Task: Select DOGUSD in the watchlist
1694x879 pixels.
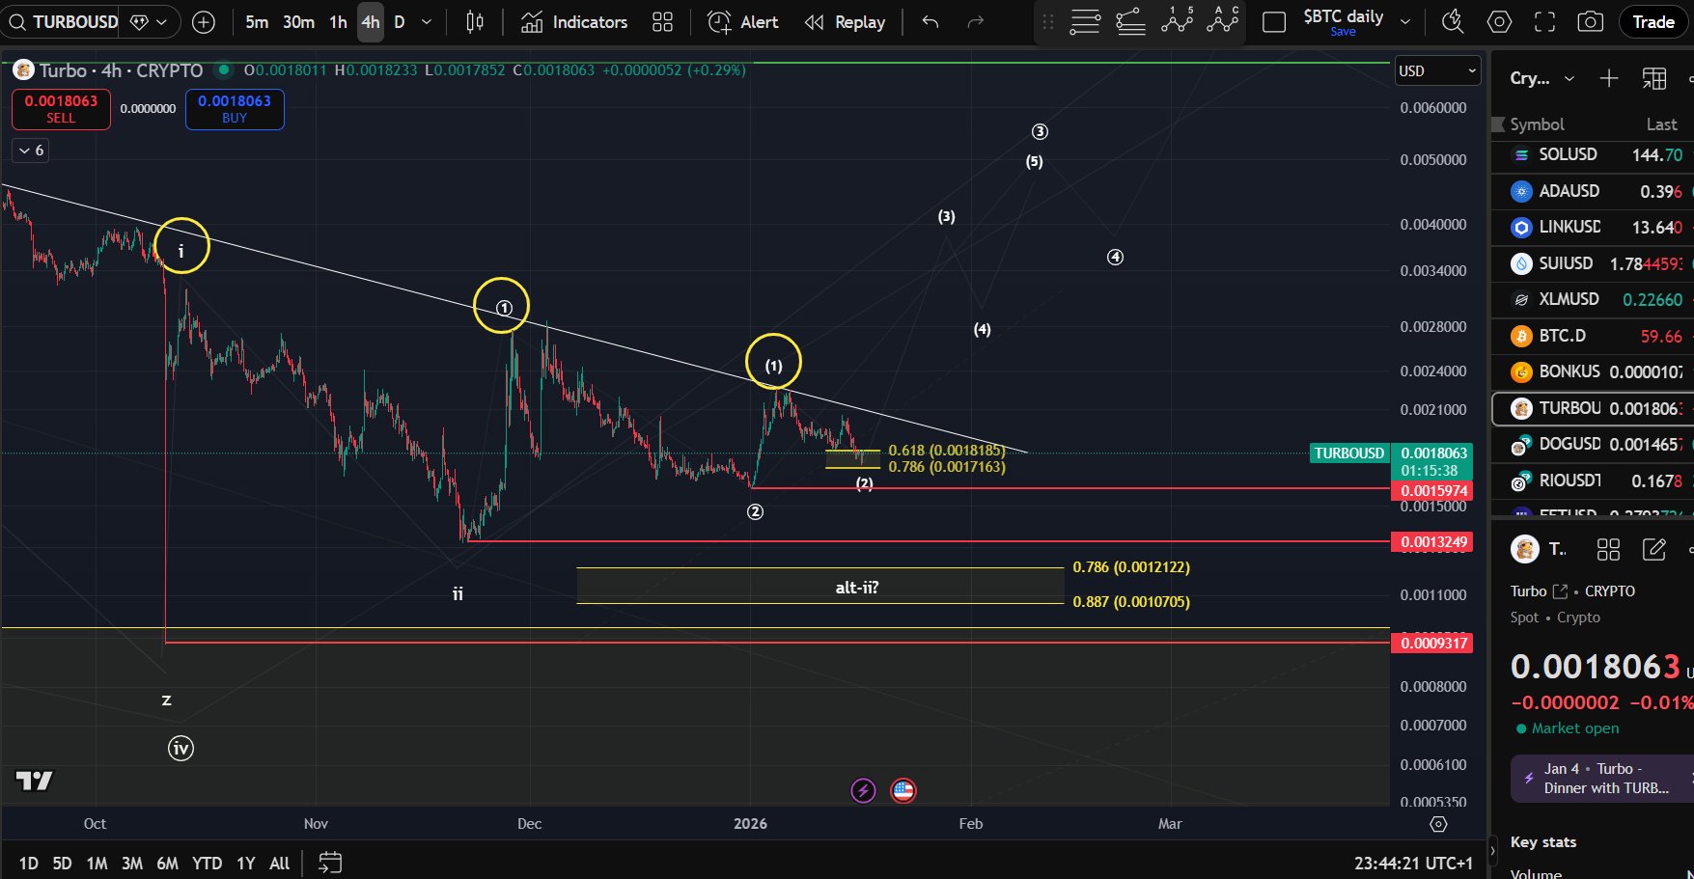Action: pyautogui.click(x=1593, y=444)
